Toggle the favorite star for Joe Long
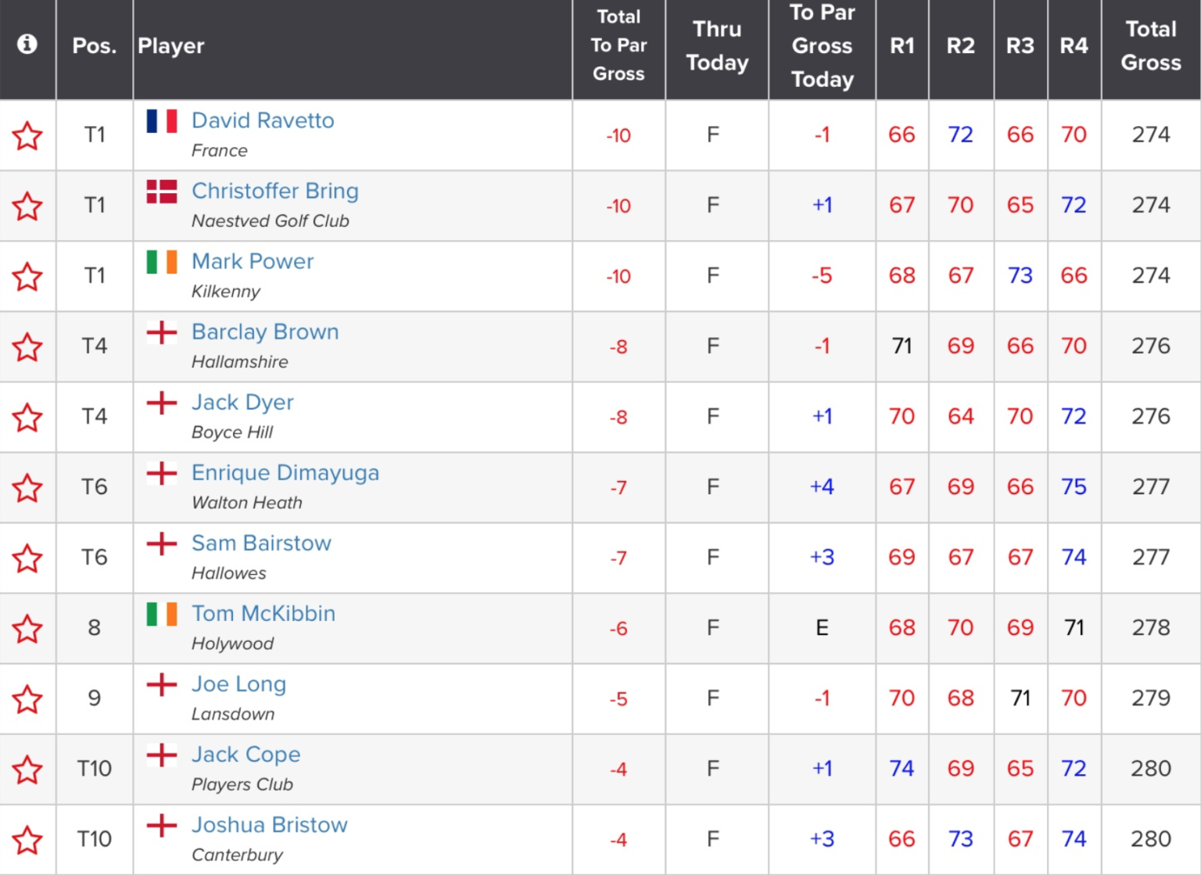 (28, 698)
